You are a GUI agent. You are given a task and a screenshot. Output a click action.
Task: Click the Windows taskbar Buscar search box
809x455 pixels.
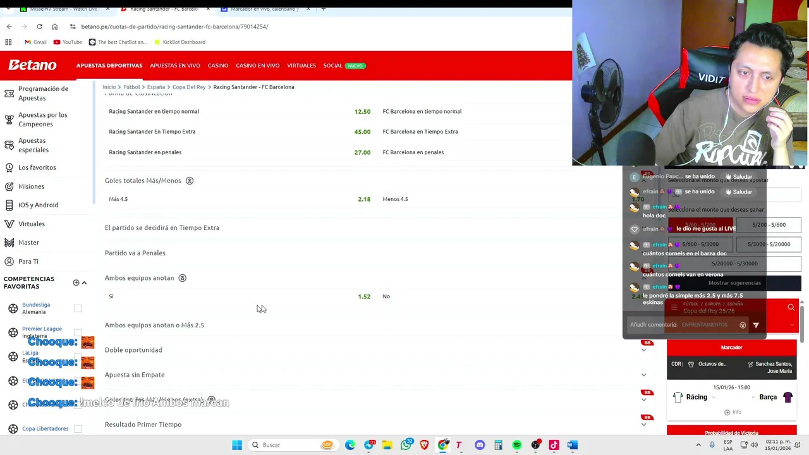(x=293, y=445)
